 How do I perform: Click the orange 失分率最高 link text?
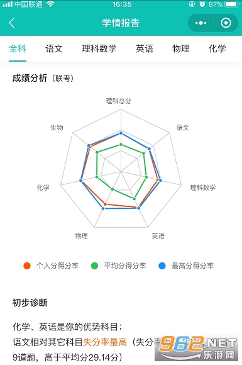click(105, 342)
